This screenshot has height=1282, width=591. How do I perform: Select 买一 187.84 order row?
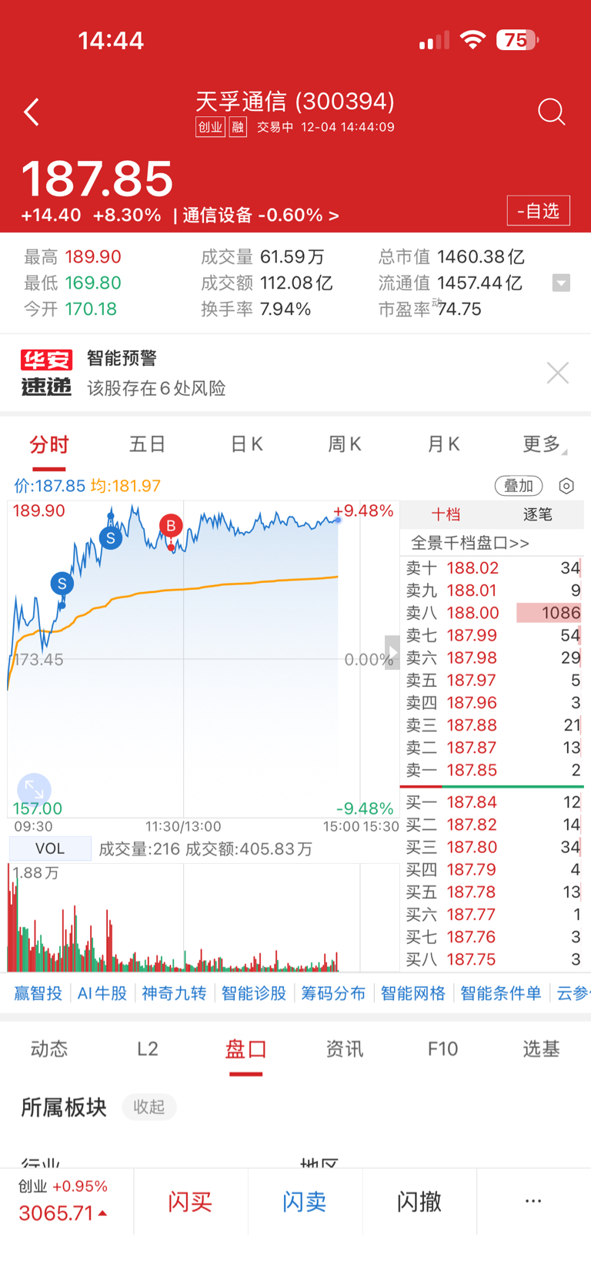click(x=492, y=802)
